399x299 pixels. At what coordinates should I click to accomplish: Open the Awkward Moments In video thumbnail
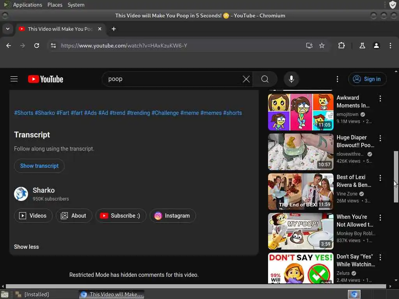(x=300, y=112)
